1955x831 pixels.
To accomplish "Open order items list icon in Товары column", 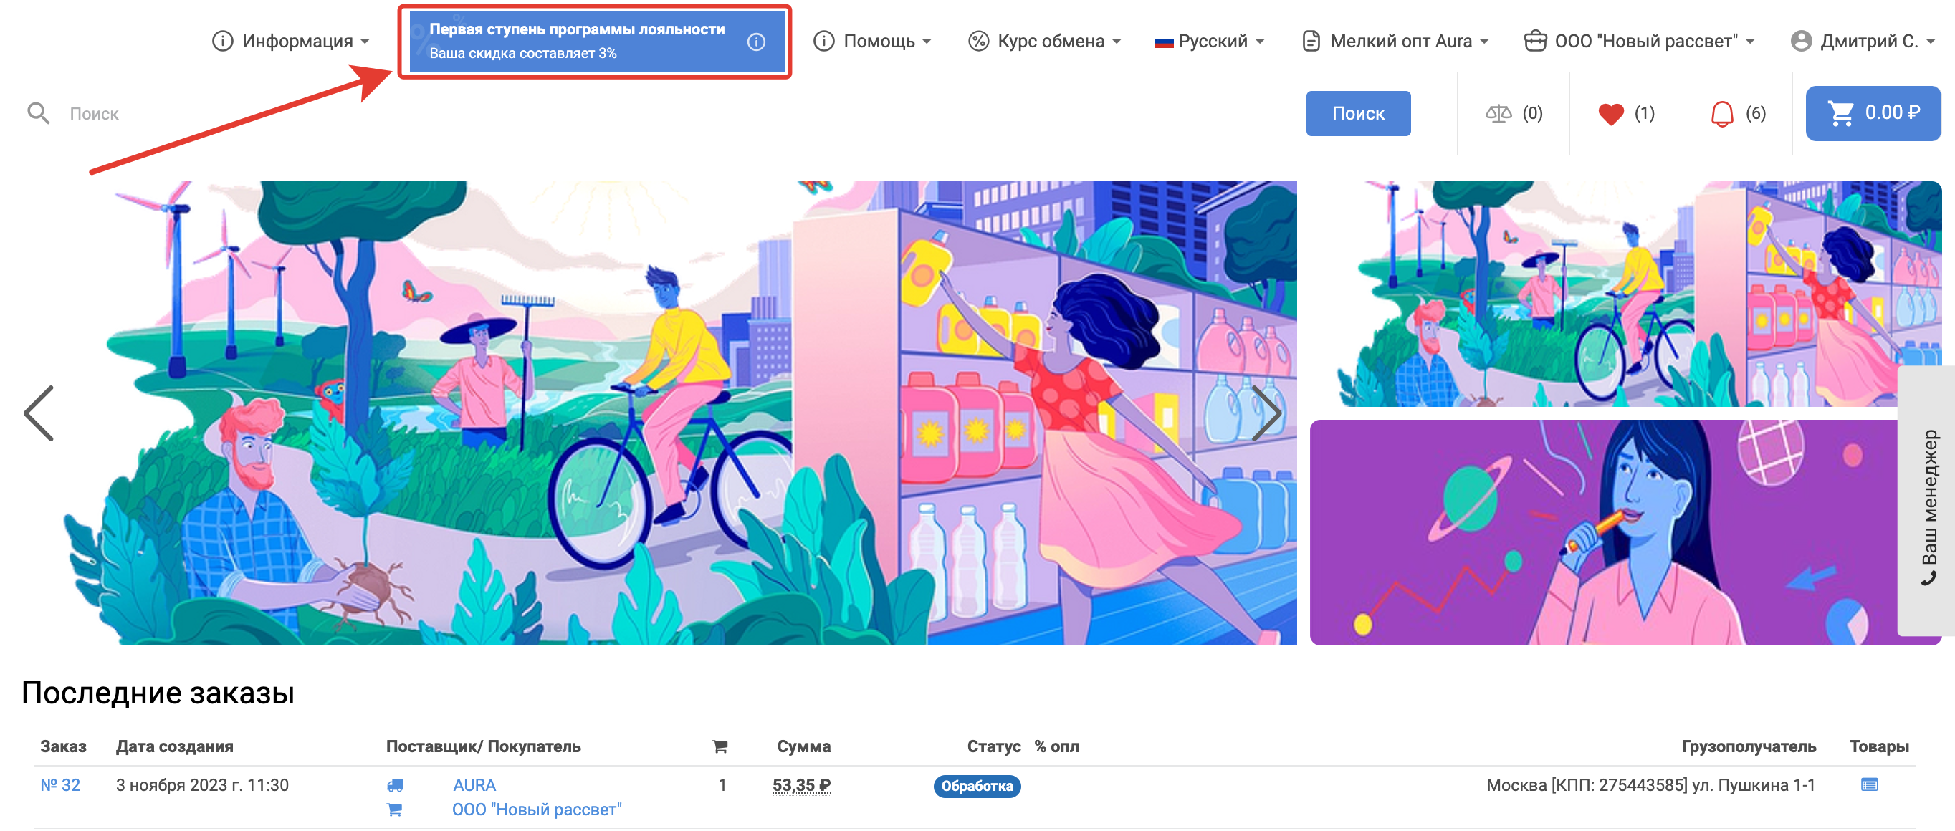I will pos(1868,784).
